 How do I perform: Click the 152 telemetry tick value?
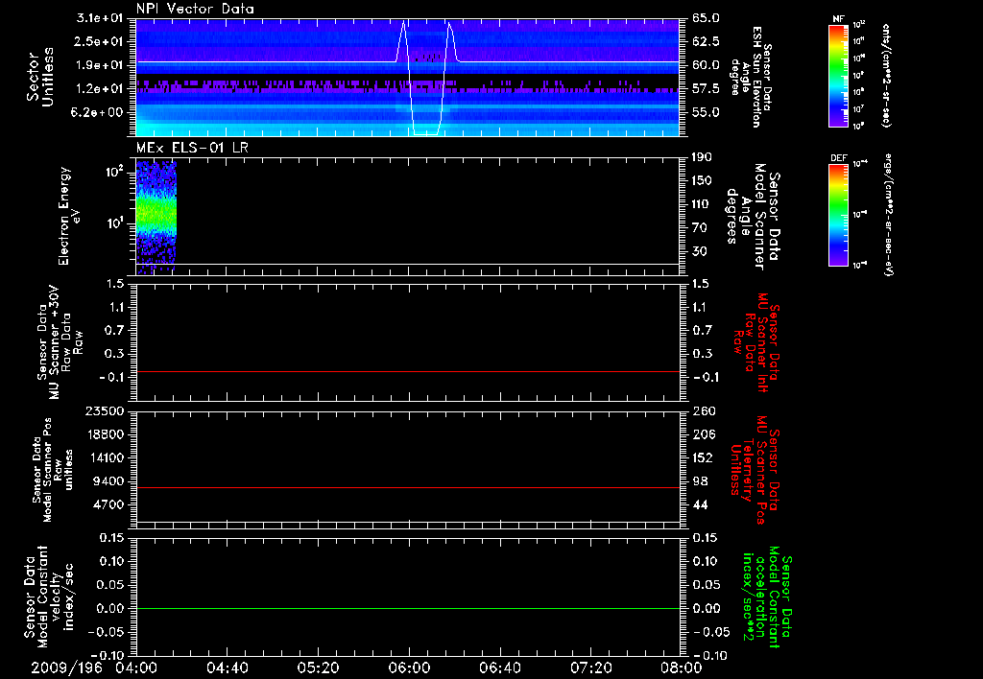(x=704, y=457)
